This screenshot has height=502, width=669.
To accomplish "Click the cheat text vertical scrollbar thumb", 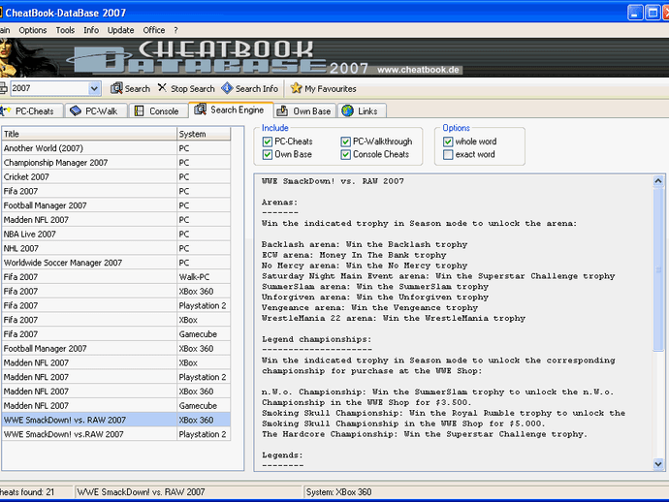I will pyautogui.click(x=658, y=269).
